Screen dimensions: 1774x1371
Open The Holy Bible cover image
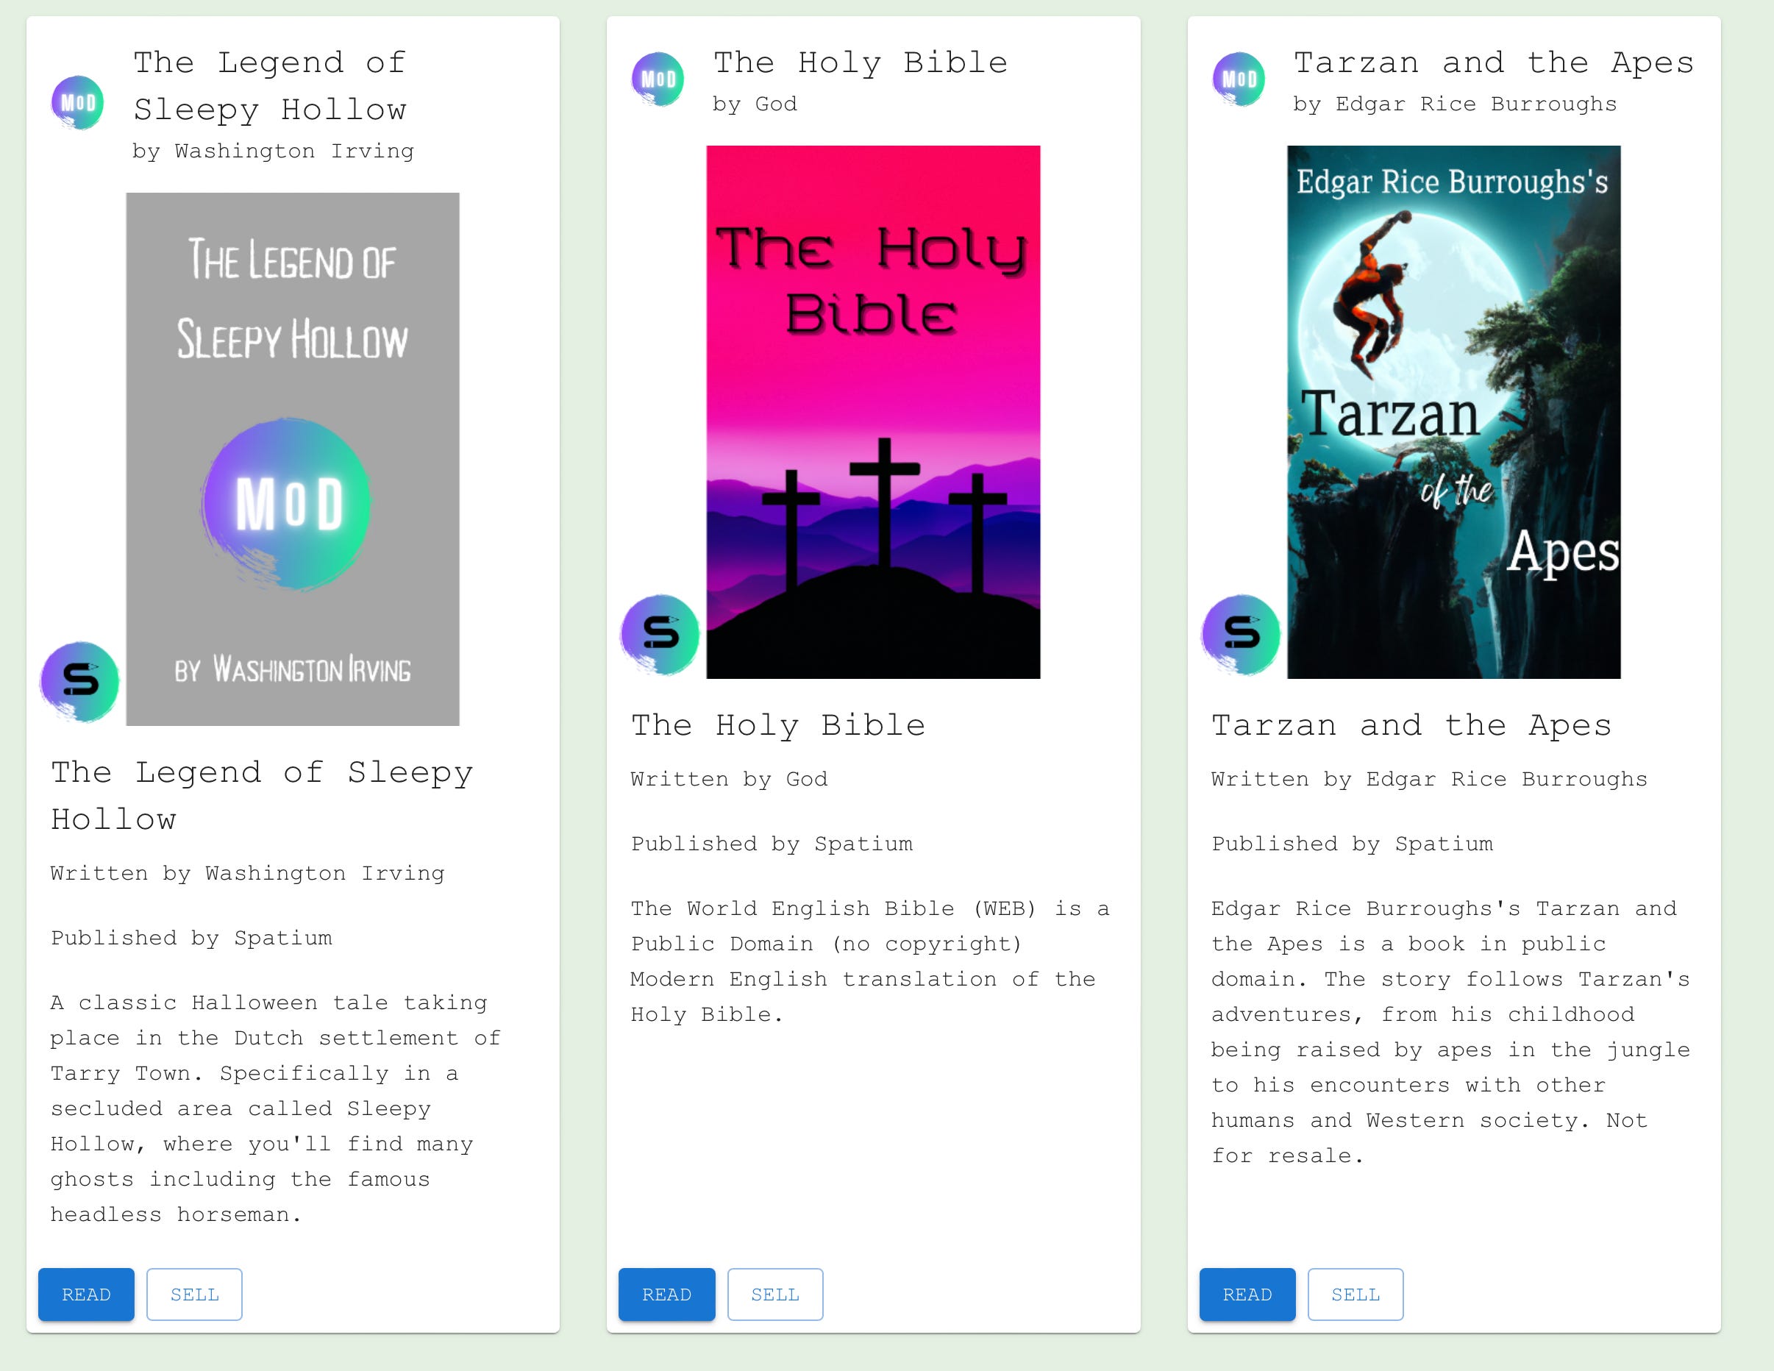tap(873, 412)
